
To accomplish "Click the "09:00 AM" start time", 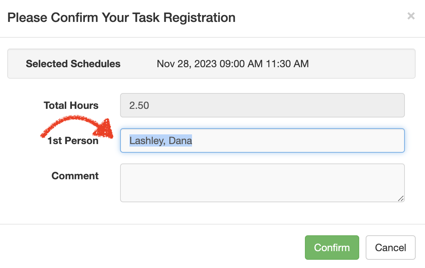I will click(x=241, y=64).
